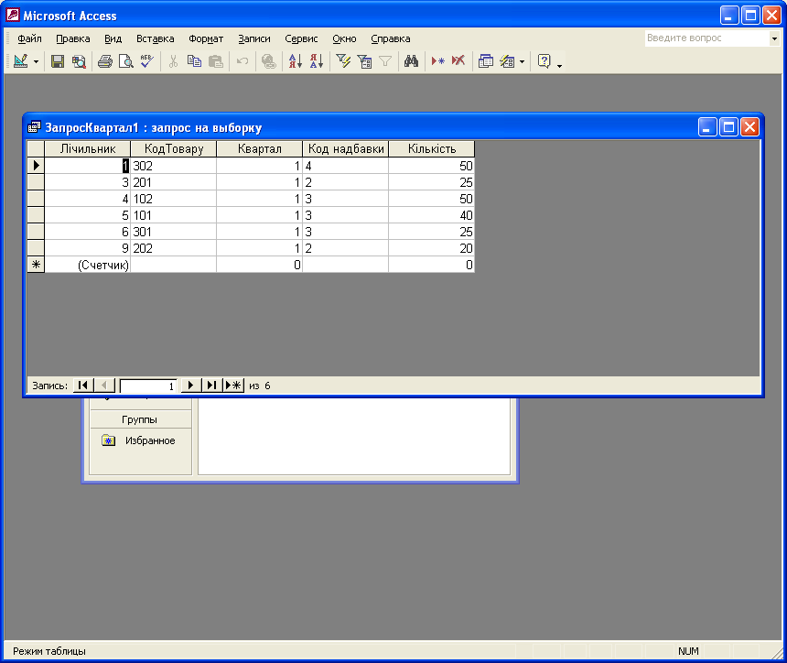This screenshot has width=787, height=663.
Task: Click the select-all corner box of datasheet
Action: tap(36, 148)
